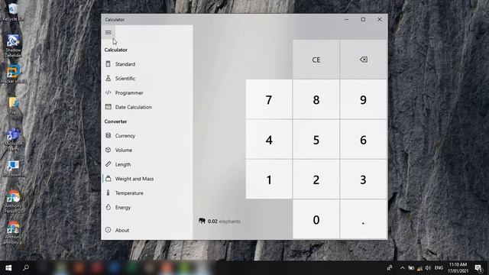
Task: Tap the number 7 key
Action: tap(269, 100)
